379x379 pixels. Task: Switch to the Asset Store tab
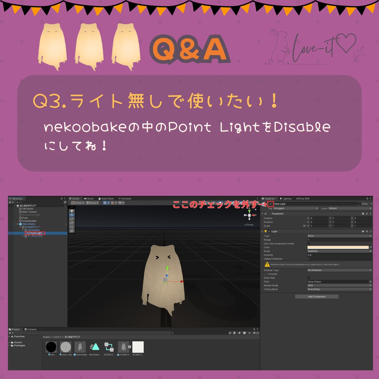click(106, 198)
